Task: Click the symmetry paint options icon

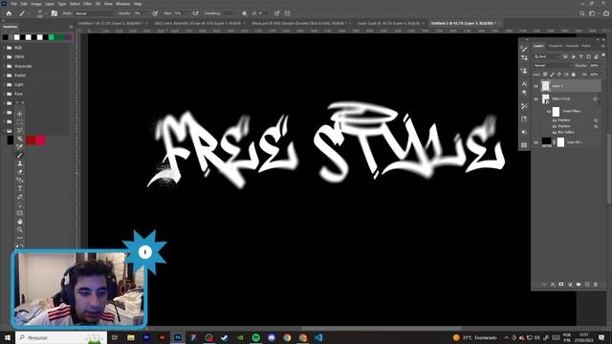Action: [288, 13]
